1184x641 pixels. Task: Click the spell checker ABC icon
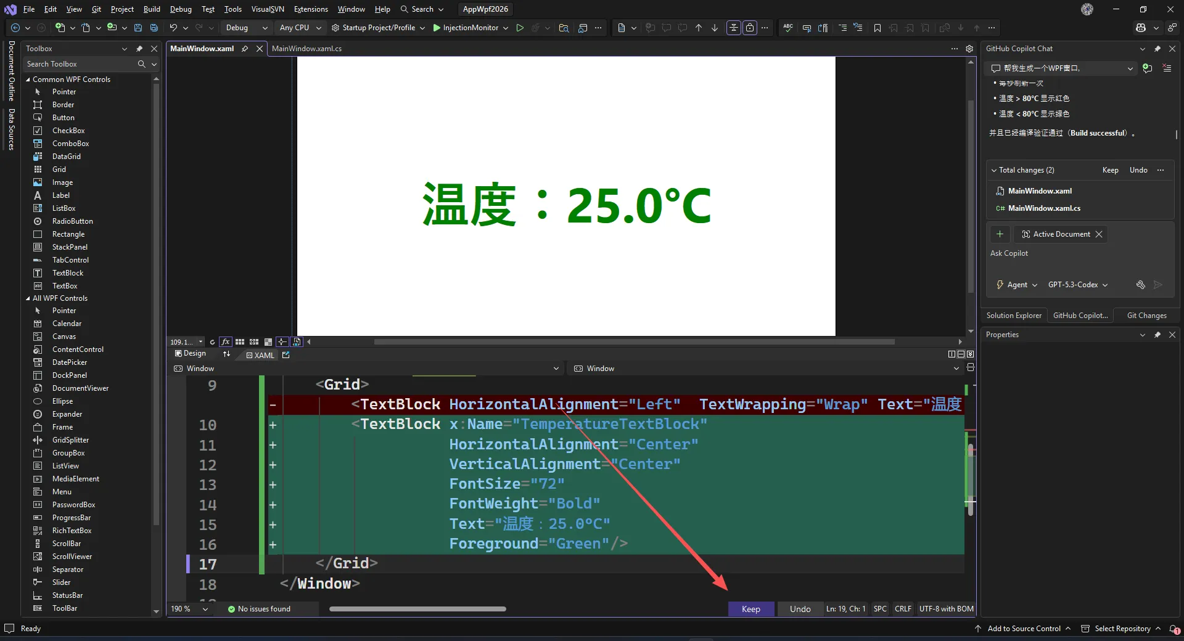pos(788,28)
